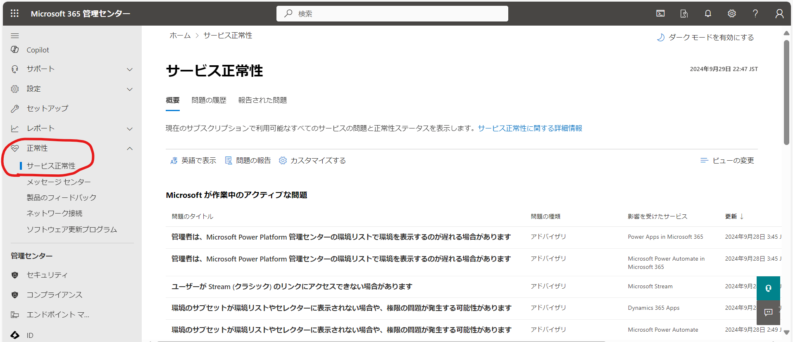Open 製品のフィードバック in sidebar
The image size is (793, 342).
62,197
